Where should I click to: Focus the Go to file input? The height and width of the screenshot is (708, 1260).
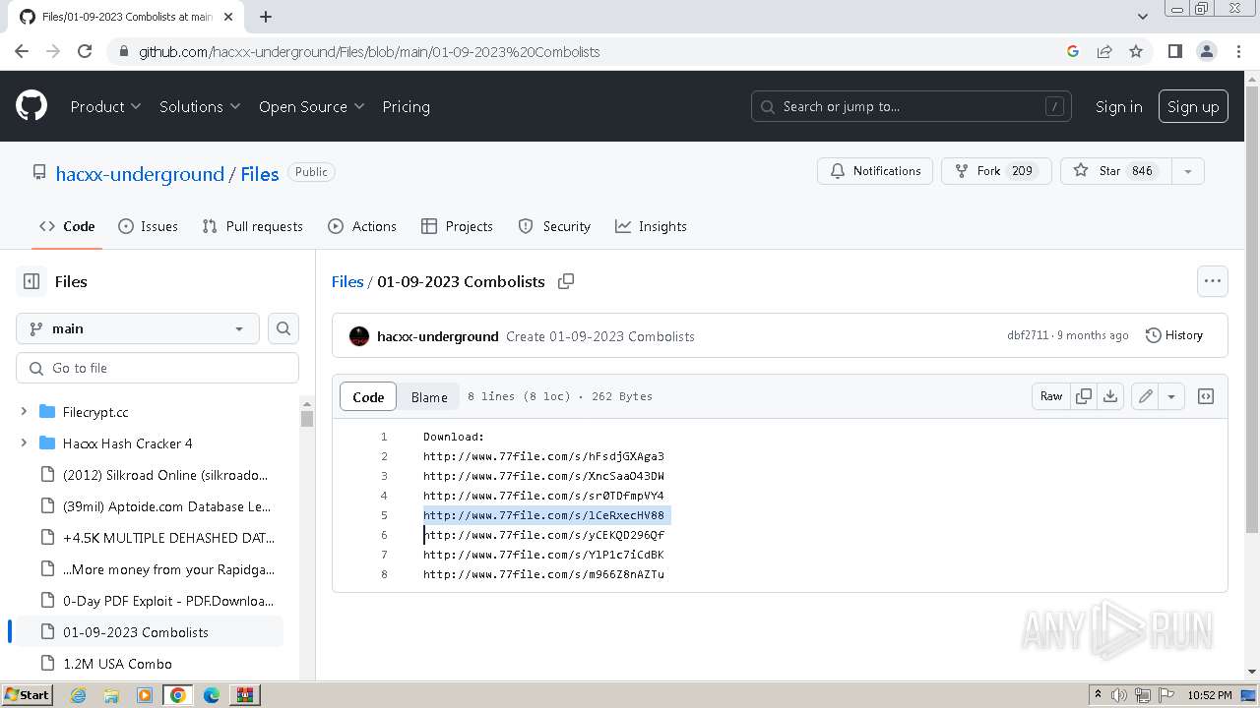tap(157, 368)
